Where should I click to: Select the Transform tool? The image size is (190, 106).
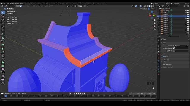pyautogui.click(x=3, y=30)
